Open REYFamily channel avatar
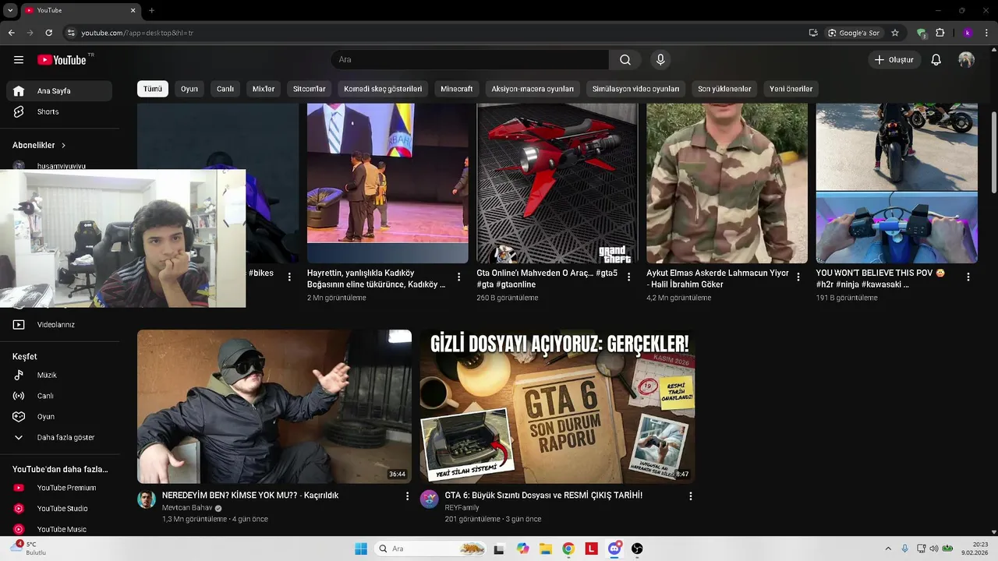The width and height of the screenshot is (998, 561). (430, 499)
